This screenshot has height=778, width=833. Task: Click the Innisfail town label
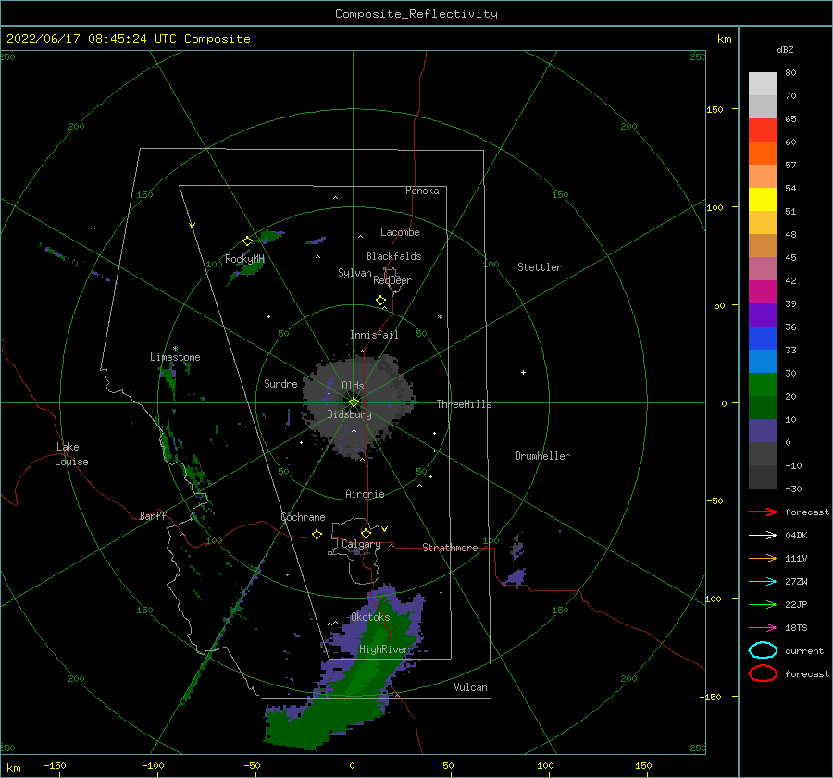coord(374,335)
